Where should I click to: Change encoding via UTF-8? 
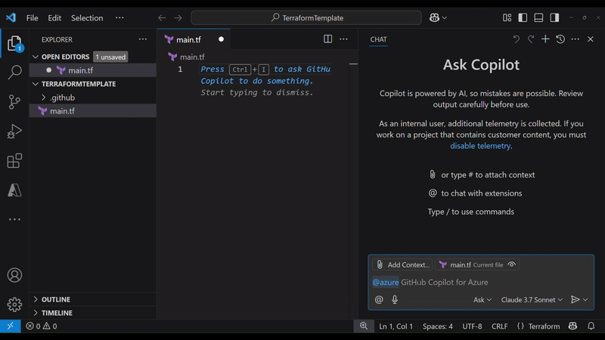(x=472, y=326)
